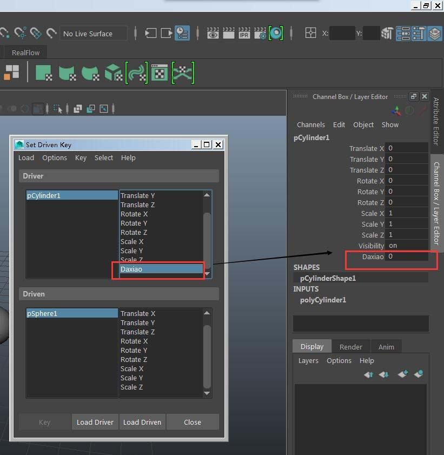Select polyCylinder1 under INPUTS in Channel Box
The height and width of the screenshot is (455, 444).
(323, 300)
